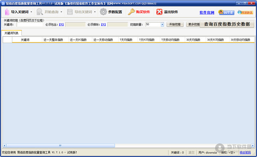
Task: Click the 30天均指数 column header
Action: point(195,40)
